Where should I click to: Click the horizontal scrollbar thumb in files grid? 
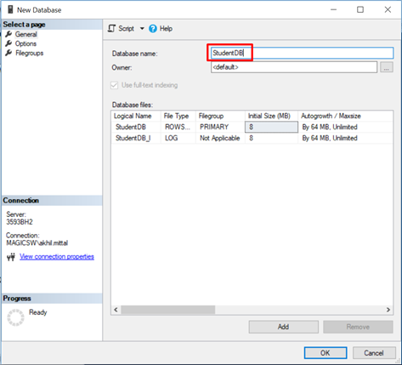(168, 310)
